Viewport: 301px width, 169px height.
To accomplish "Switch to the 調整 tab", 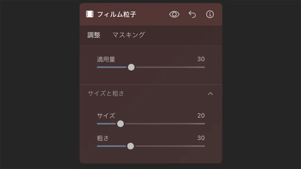I will [94, 35].
